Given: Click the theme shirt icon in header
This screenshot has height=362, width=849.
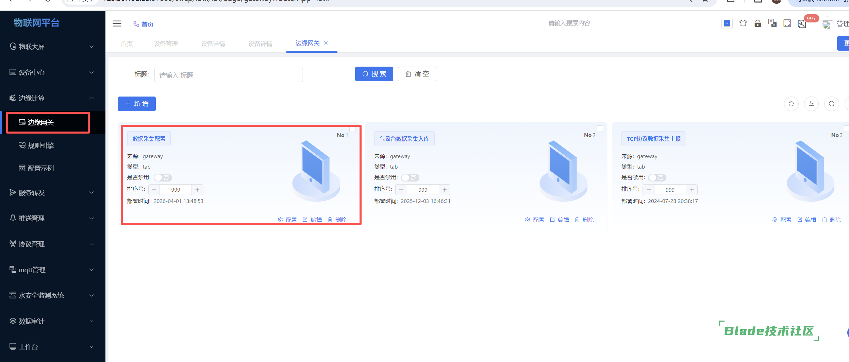Looking at the screenshot, I should click(x=743, y=23).
